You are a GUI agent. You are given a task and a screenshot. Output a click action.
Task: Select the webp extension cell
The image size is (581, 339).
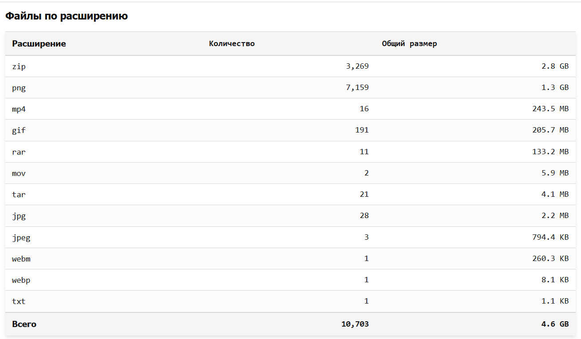click(x=21, y=280)
